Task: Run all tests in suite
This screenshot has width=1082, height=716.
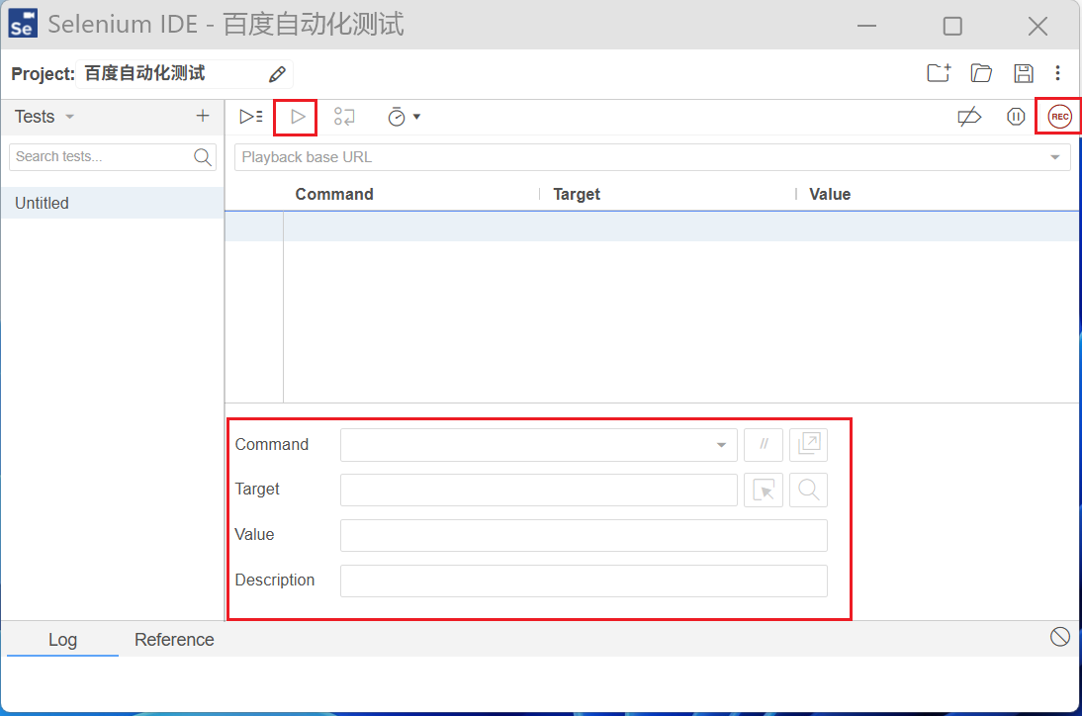Action: (x=251, y=117)
